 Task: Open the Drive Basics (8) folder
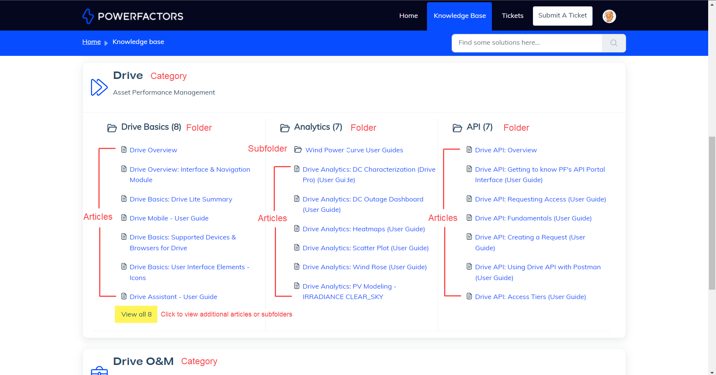(x=151, y=127)
